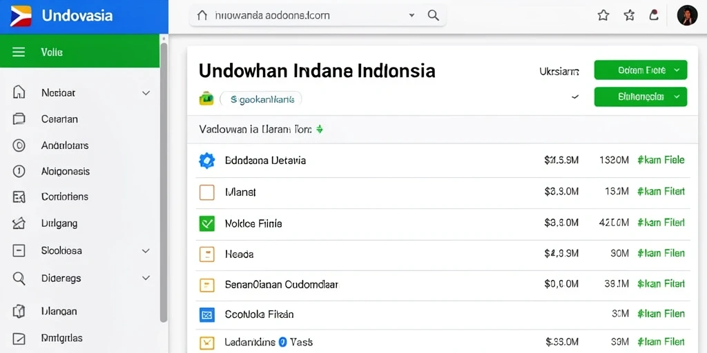This screenshot has height=353, width=707.
Task: Click the Slooldesa sidebar icon
Action: 19,251
